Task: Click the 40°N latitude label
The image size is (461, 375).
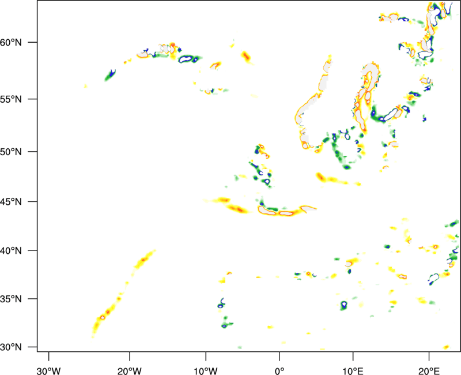Action: point(11,251)
